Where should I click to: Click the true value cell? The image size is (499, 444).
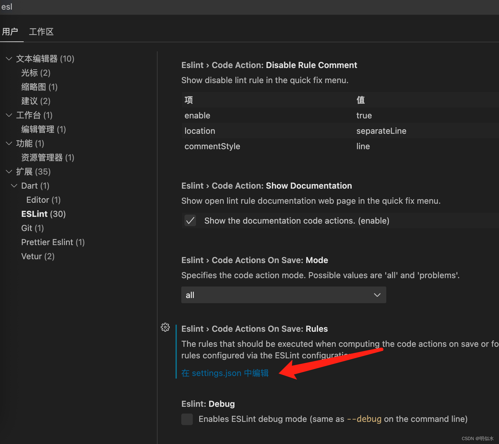(x=364, y=115)
